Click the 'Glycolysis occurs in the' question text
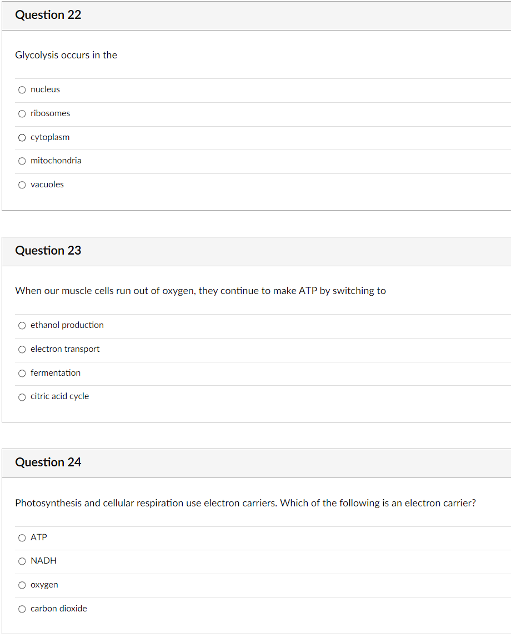 tap(66, 55)
